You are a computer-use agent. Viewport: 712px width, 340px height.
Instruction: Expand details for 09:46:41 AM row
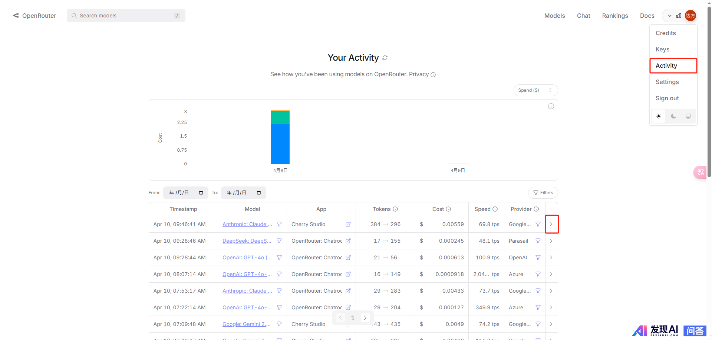pos(551,224)
